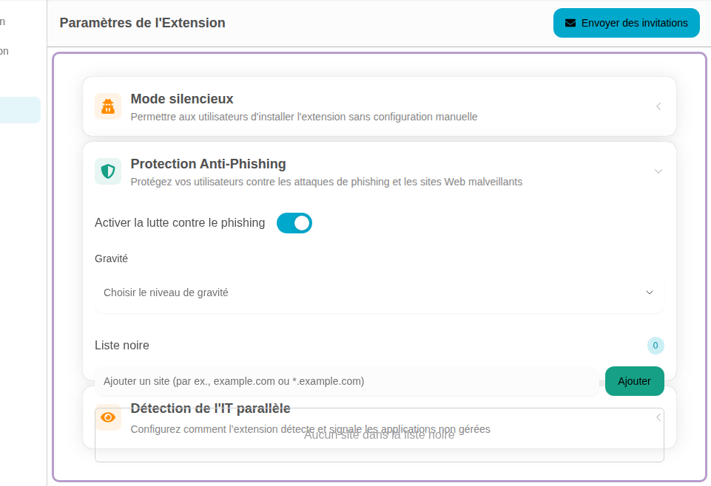Image resolution: width=711 pixels, height=486 pixels.
Task: Click the envelope icon in the invitations button
Action: (x=570, y=23)
